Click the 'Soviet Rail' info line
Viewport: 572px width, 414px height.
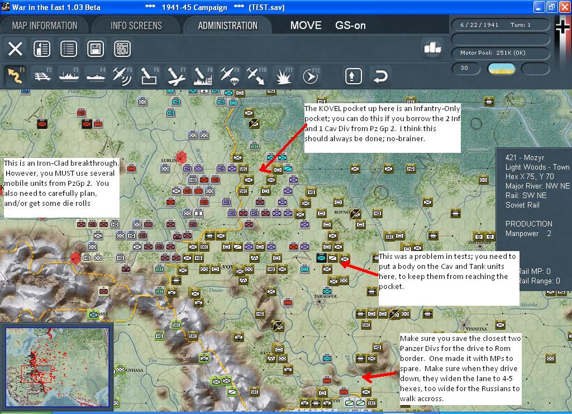522,205
